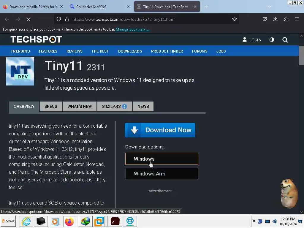
Task: Select the SIMILARS tab
Action: [x=114, y=107]
